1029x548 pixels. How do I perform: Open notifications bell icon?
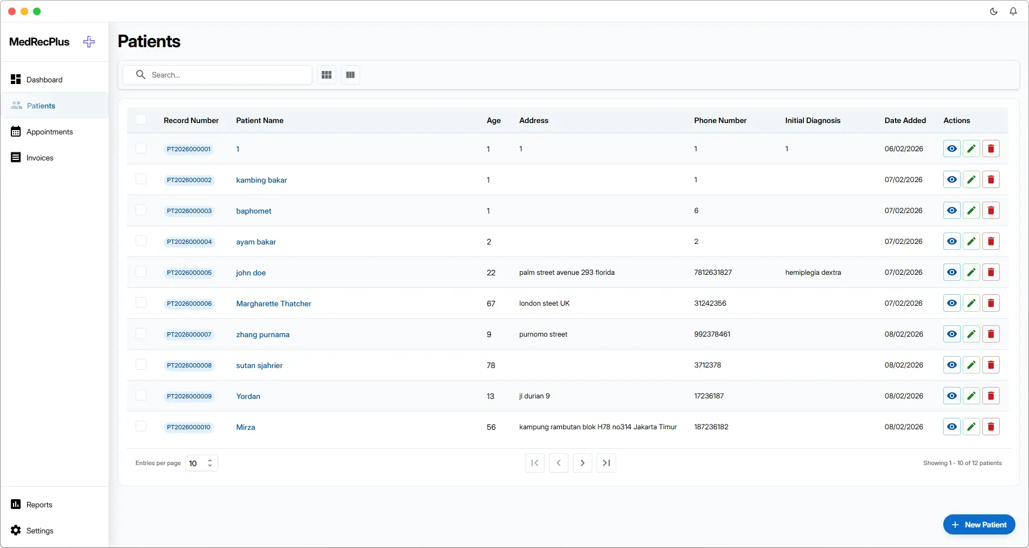point(1013,11)
